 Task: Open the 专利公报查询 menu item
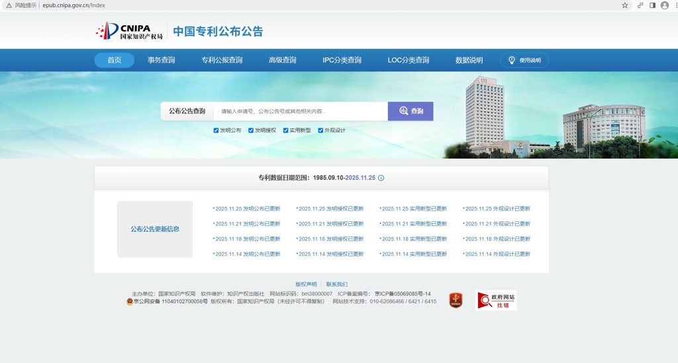[x=222, y=60]
